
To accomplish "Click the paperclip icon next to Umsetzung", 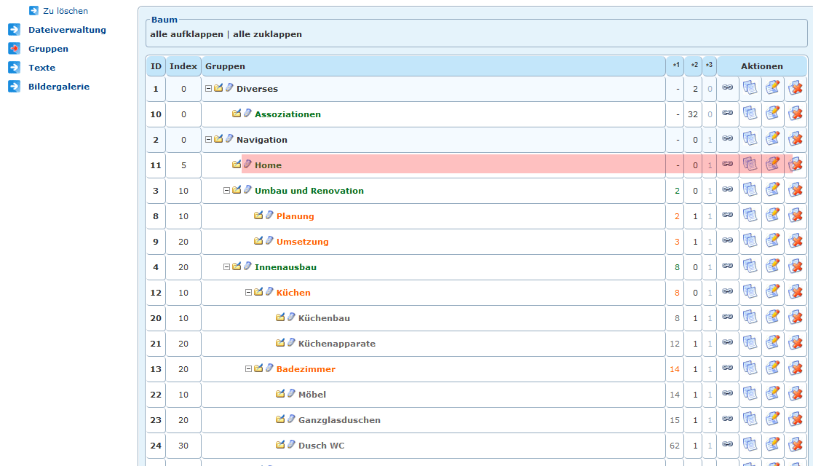I will (269, 242).
